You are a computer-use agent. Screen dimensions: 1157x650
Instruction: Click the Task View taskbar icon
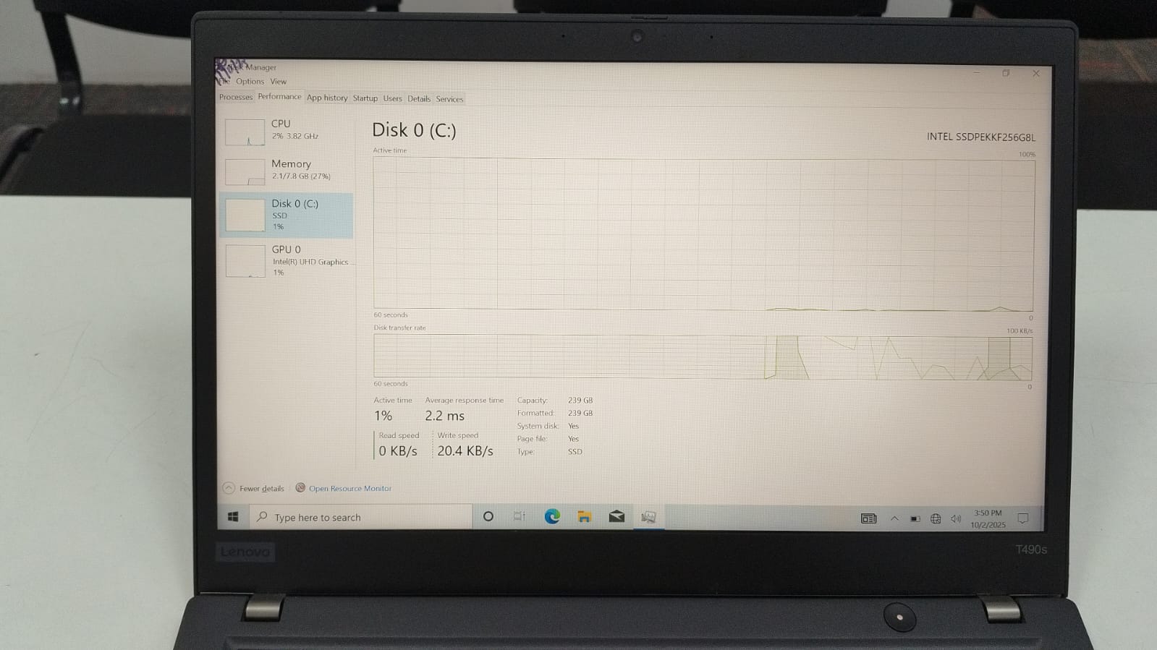519,516
